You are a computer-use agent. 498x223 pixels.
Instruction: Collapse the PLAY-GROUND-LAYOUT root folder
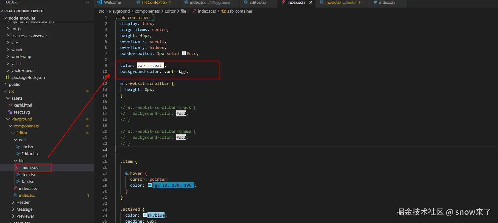24,11
